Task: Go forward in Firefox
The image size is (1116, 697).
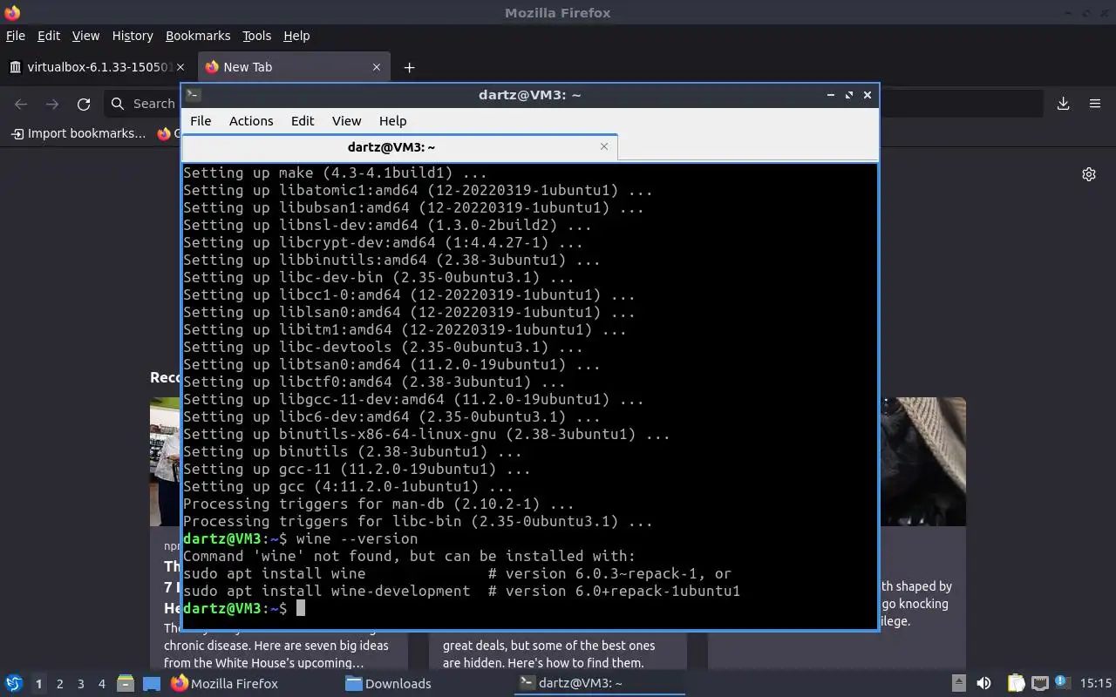Action: click(x=52, y=104)
